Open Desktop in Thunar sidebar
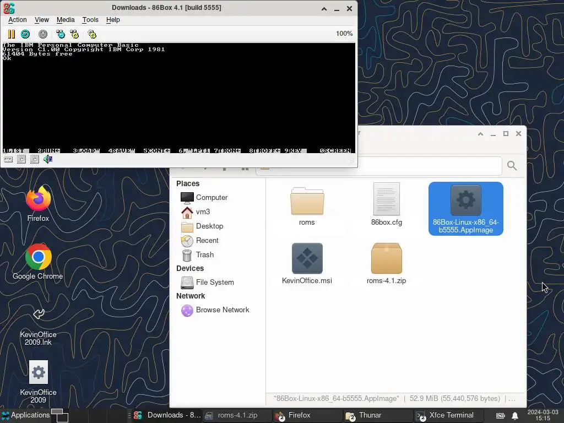The width and height of the screenshot is (564, 423). pos(202,226)
